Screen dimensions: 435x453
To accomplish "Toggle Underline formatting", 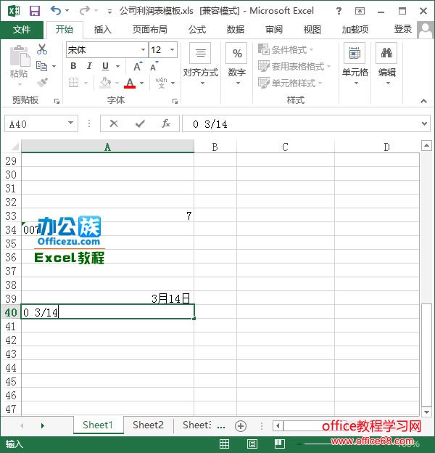I will click(106, 66).
